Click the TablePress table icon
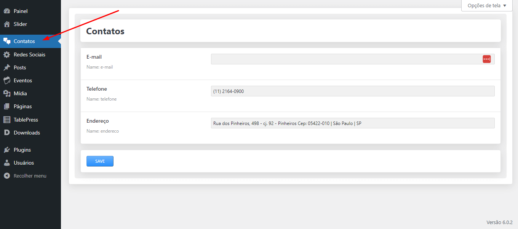Viewport: 518px width, 229px height. coord(7,120)
